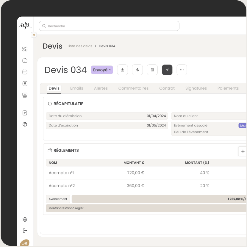Viewport: 247px width, 247px height.
Task: Click the help question mark icon
Action: (25, 124)
